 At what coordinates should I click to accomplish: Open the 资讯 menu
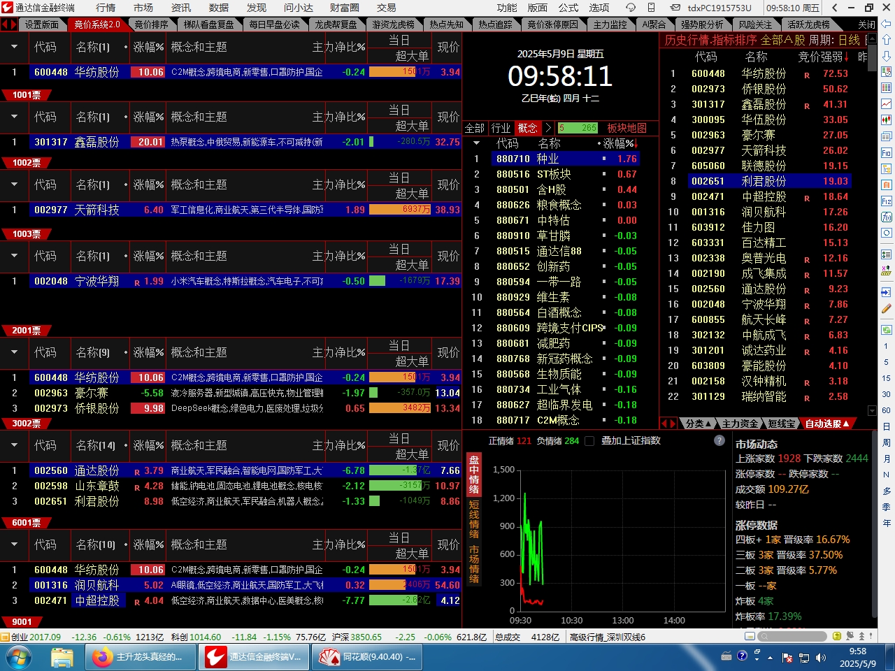[181, 8]
